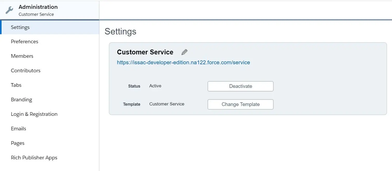Screen dimensions: 392x171
Task: Click the Active status value
Action: coord(155,86)
